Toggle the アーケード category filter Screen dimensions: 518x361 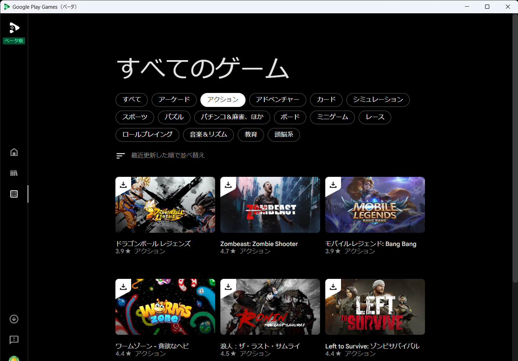[x=174, y=100]
